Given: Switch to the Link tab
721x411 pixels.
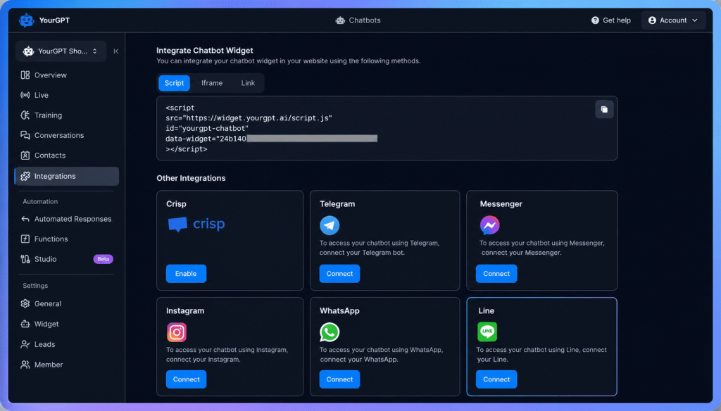Looking at the screenshot, I should point(248,83).
